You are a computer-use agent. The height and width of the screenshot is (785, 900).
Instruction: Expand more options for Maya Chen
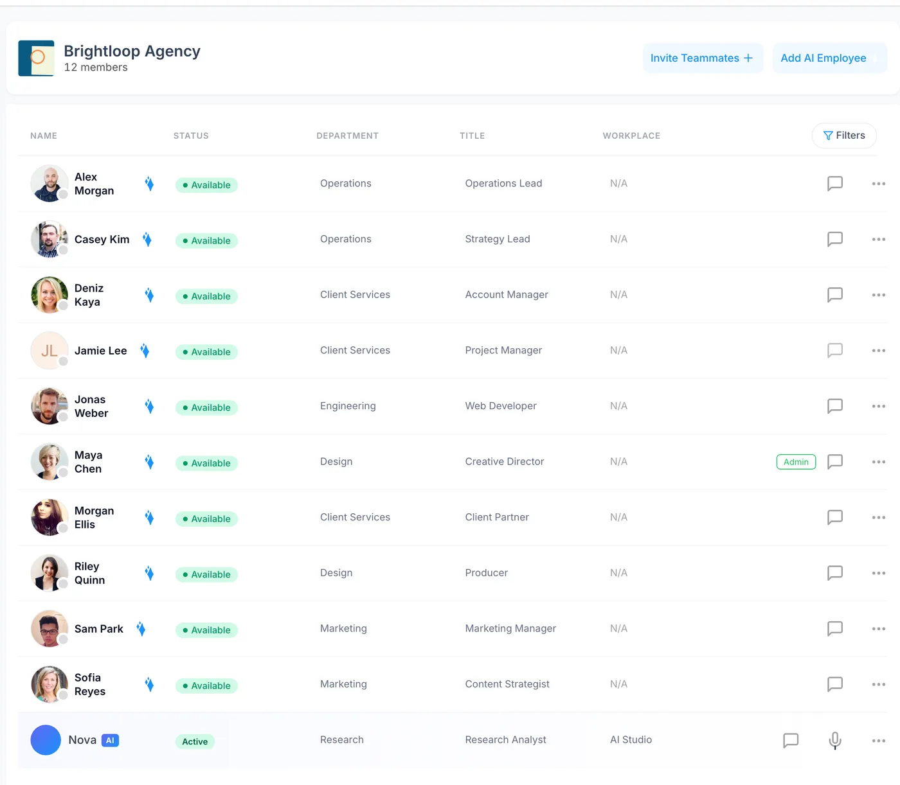[879, 462]
